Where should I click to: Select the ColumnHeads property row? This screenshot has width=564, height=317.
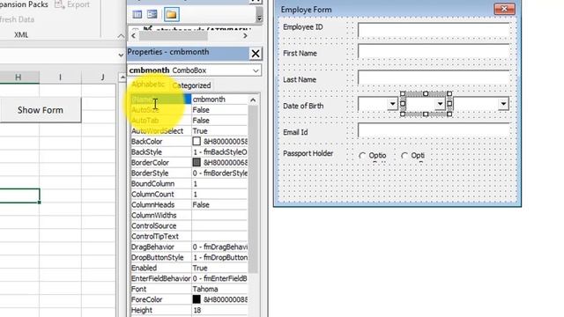pos(189,205)
